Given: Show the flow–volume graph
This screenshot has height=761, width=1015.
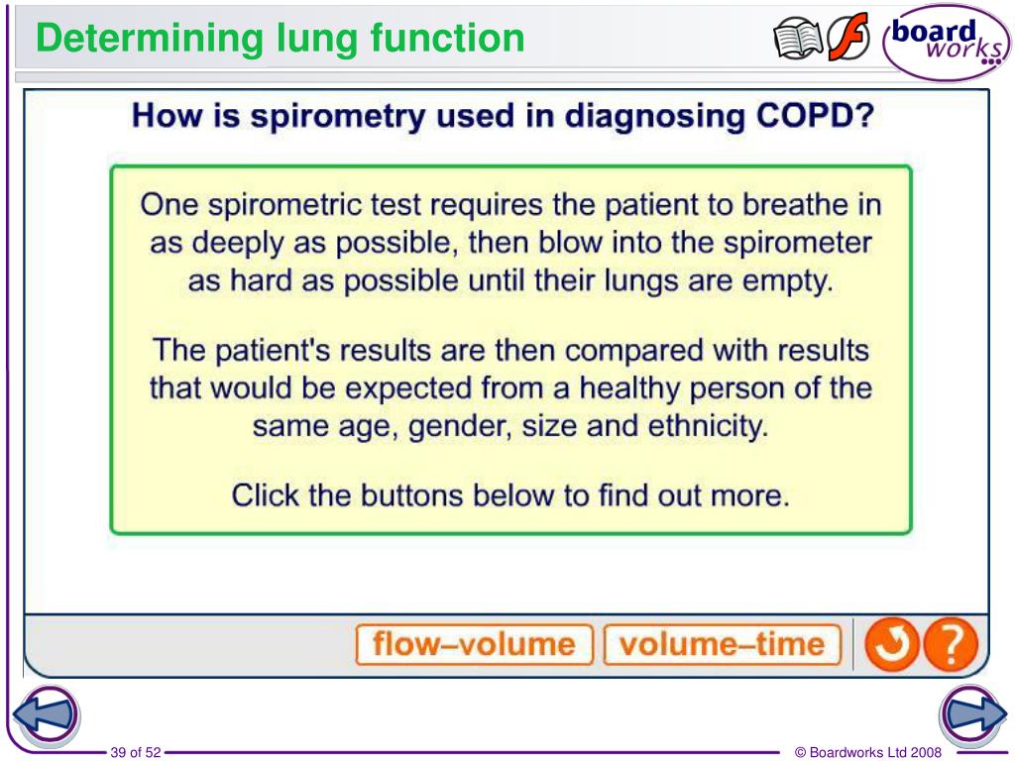Looking at the screenshot, I should [x=475, y=644].
